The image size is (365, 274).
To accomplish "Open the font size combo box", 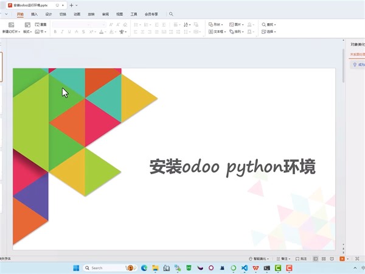I will pyautogui.click(x=99, y=24).
